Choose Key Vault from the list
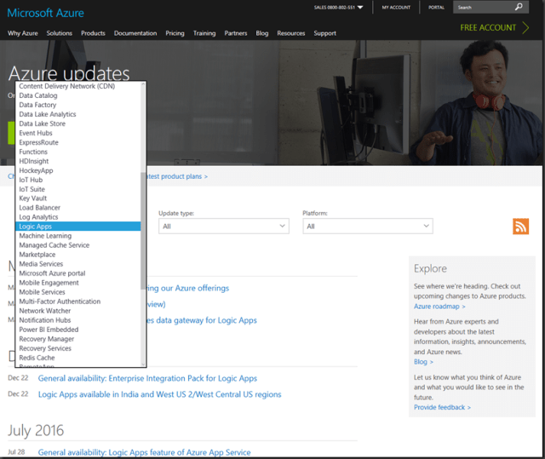Viewport: 545px width, 459px height. coord(78,198)
